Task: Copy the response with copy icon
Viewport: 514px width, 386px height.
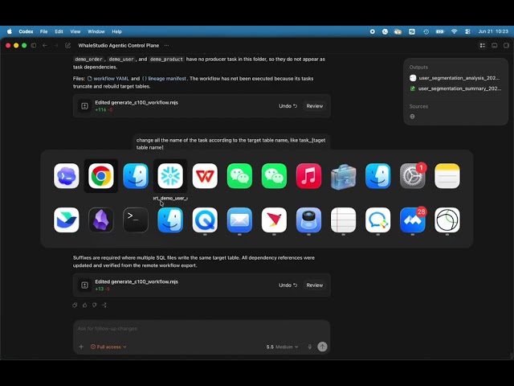Action: [75, 305]
